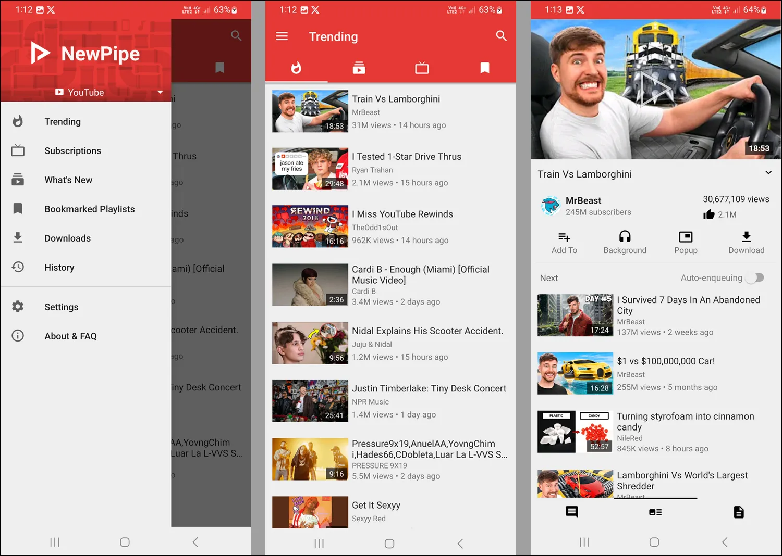
Task: Expand the YouTube service dropdown
Action: click(x=160, y=92)
